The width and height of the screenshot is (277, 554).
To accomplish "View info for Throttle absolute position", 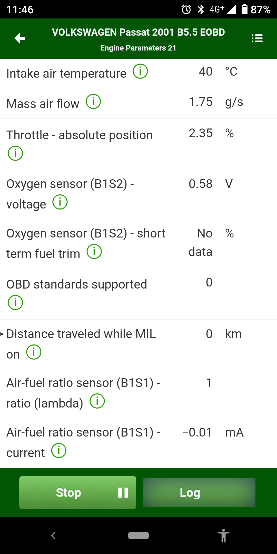I will 15,153.
